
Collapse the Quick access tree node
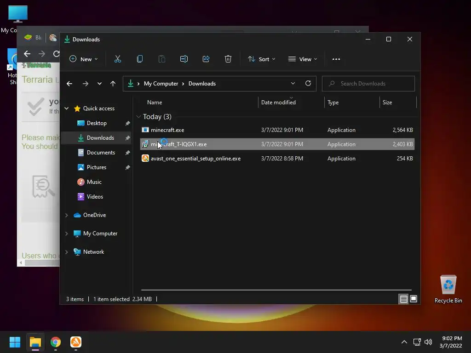[67, 108]
